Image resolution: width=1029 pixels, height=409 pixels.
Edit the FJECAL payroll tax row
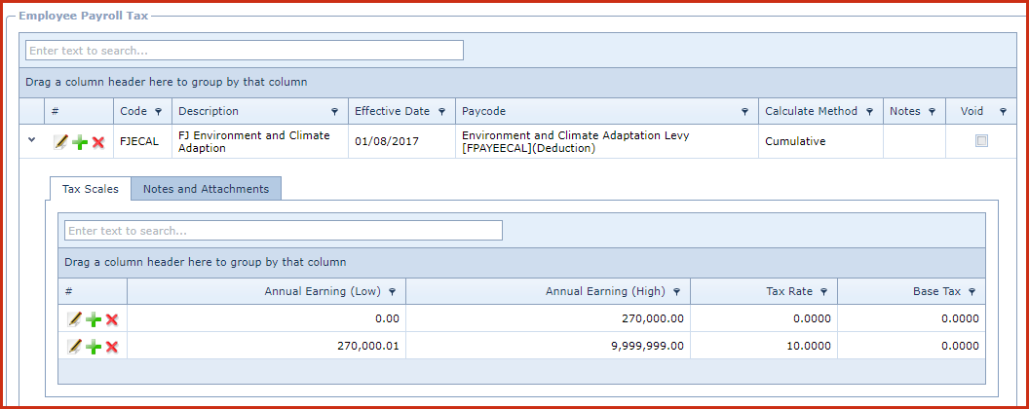[x=60, y=142]
